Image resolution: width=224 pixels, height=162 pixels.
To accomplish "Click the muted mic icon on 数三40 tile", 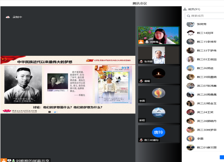I will point(141,140).
